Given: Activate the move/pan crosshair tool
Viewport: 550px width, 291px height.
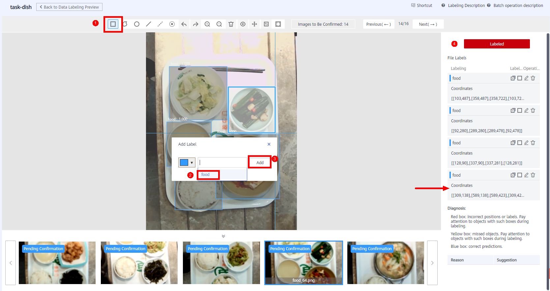Looking at the screenshot, I should pyautogui.click(x=254, y=24).
